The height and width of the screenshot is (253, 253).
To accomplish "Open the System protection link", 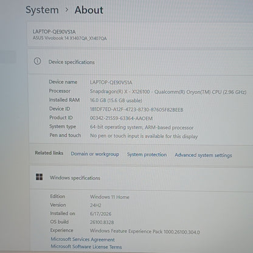I will click(x=147, y=154).
